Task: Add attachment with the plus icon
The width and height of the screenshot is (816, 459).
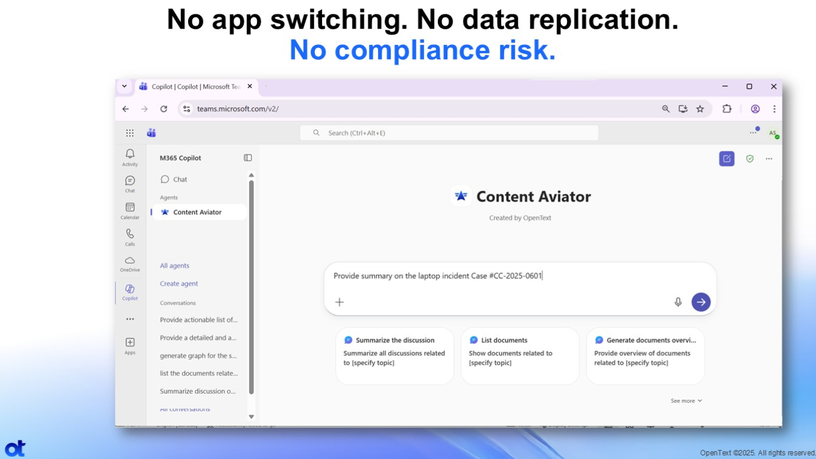Action: click(339, 302)
